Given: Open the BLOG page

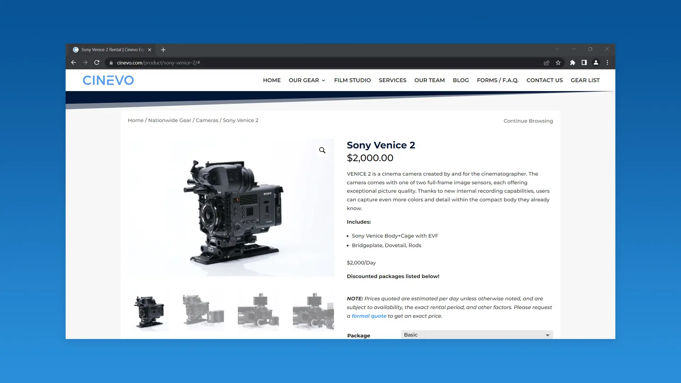Looking at the screenshot, I should click(461, 80).
